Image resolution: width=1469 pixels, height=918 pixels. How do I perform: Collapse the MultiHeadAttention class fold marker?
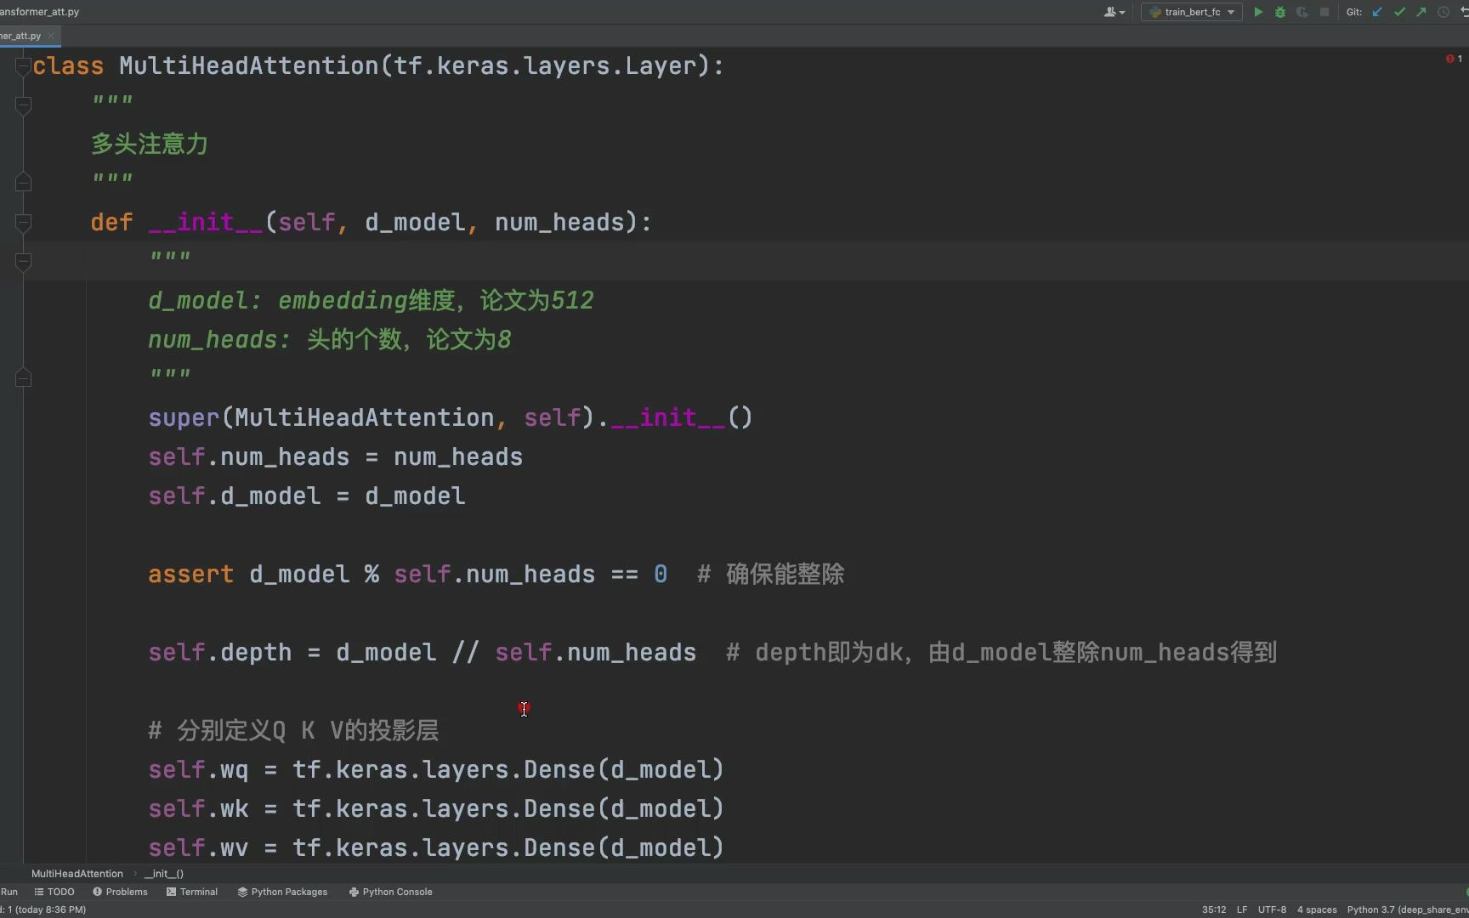click(24, 65)
